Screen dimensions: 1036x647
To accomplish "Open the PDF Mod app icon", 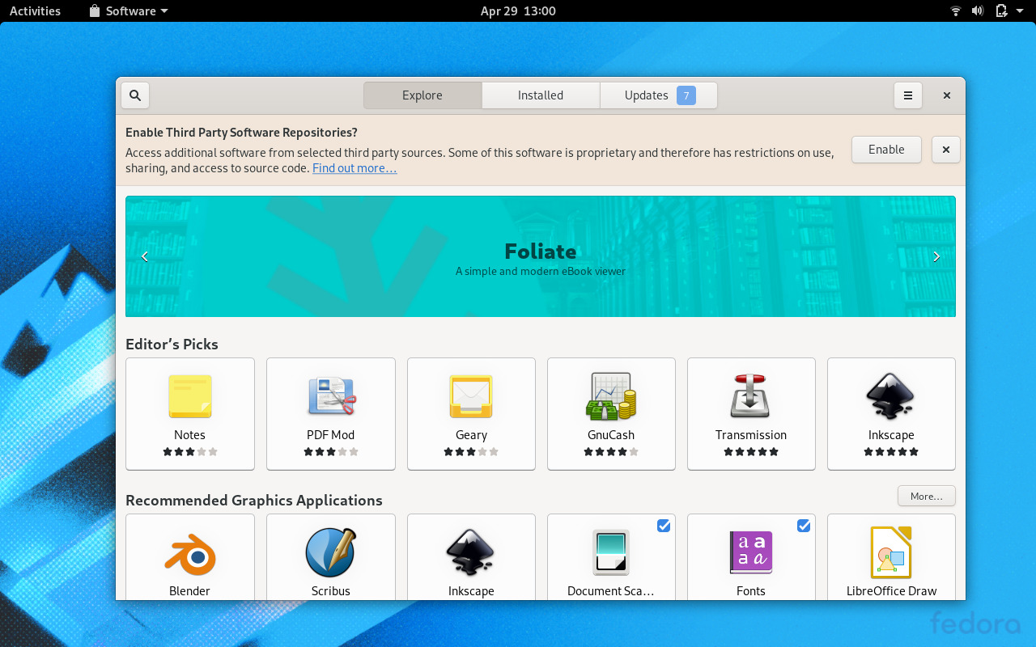I will tap(331, 396).
